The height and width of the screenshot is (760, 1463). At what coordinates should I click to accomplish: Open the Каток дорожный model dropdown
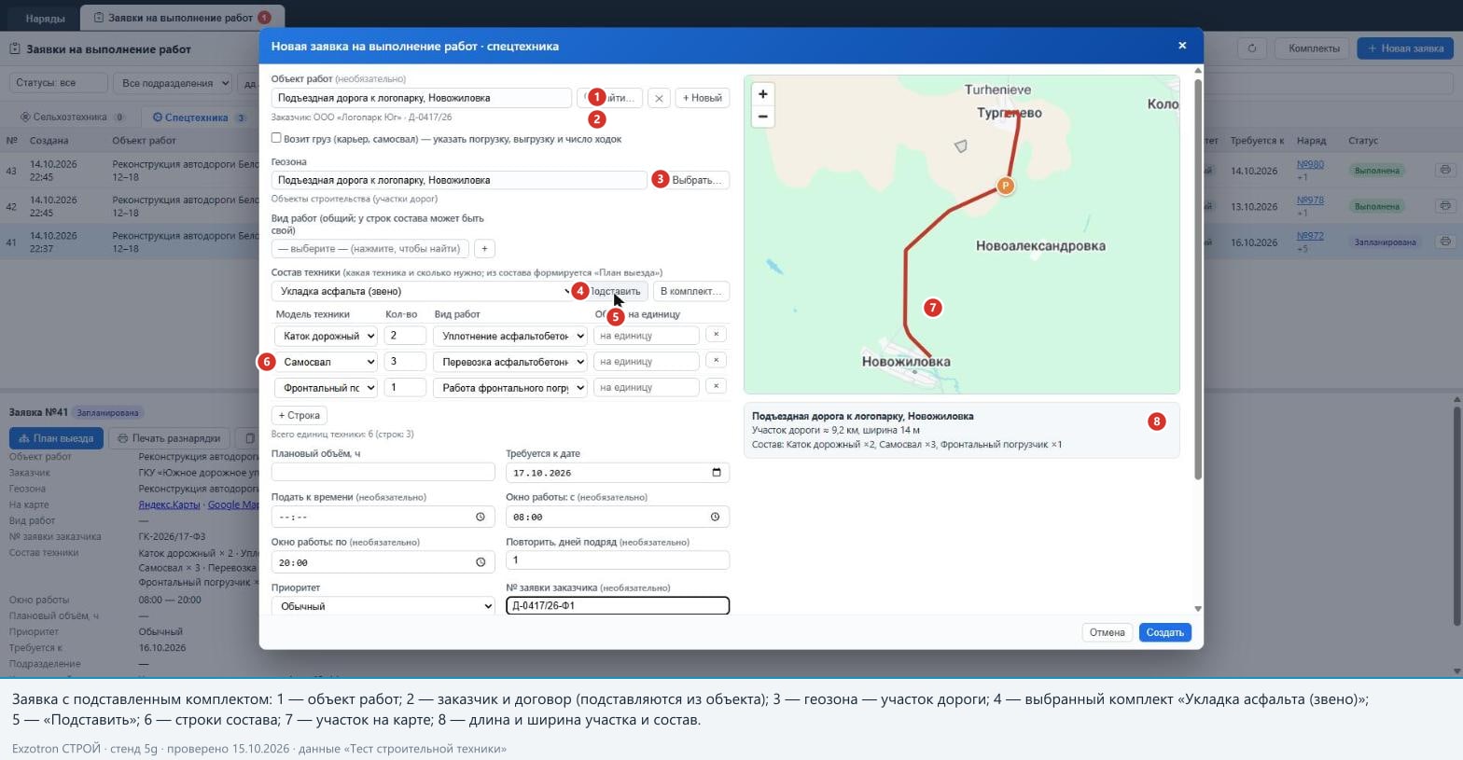click(x=326, y=336)
